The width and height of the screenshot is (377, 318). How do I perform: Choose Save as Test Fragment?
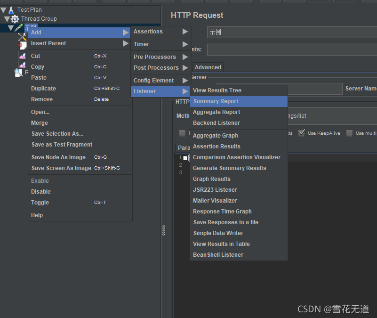[80, 145]
